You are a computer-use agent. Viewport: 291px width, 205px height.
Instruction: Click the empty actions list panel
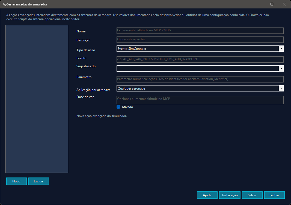pos(37,99)
